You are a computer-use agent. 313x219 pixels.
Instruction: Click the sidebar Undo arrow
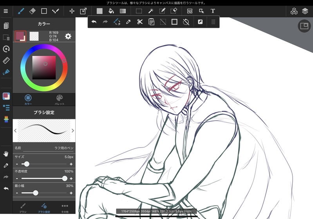(6, 189)
